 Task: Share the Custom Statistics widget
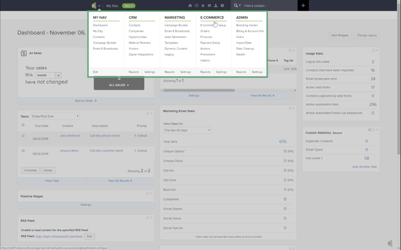pos(369,130)
